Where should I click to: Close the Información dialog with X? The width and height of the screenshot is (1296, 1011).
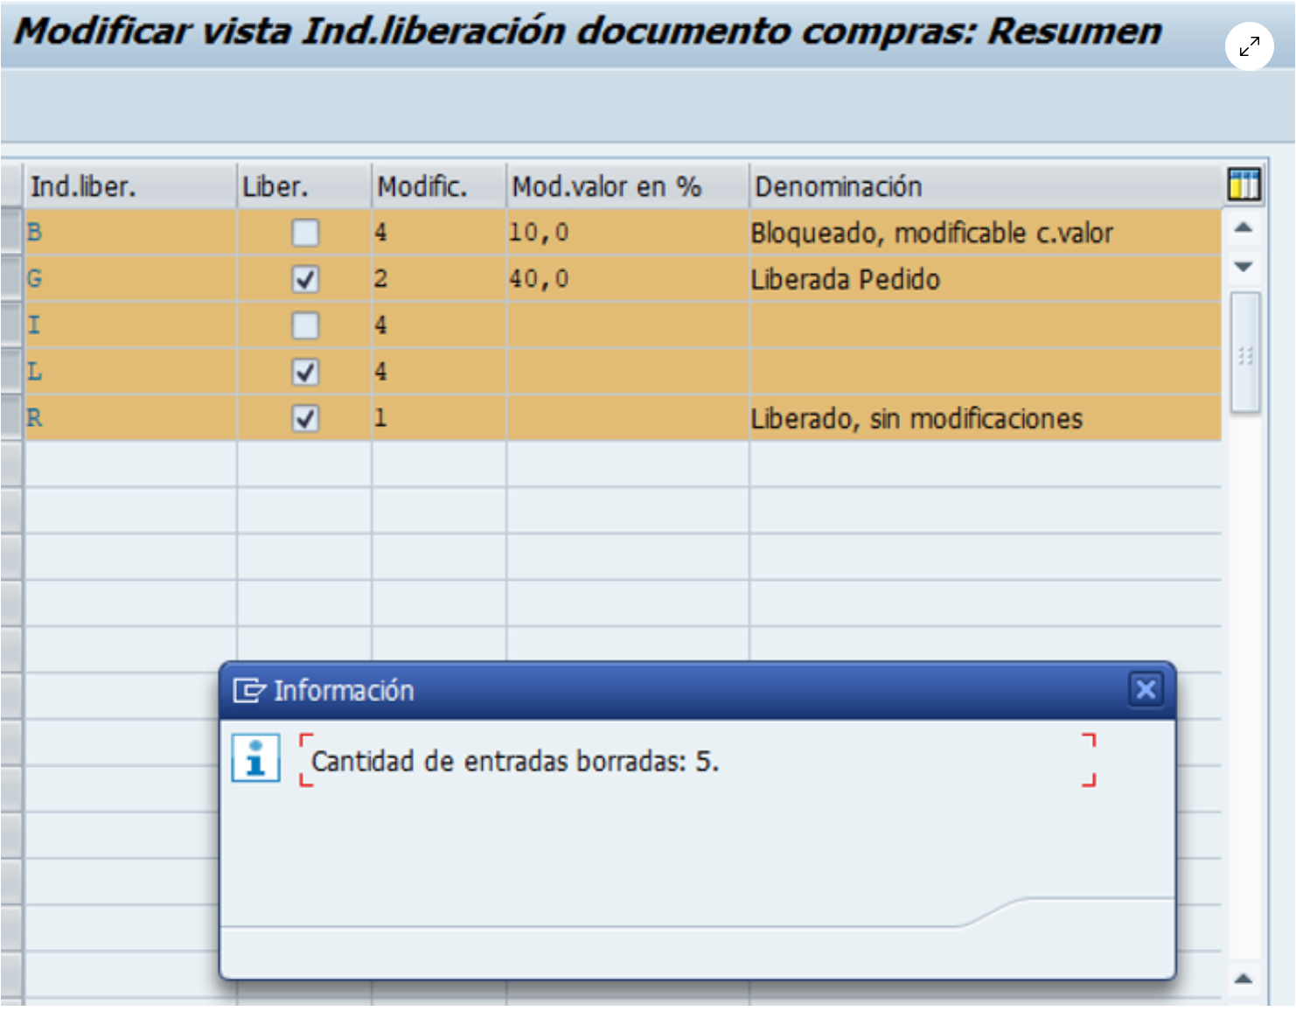pos(1146,690)
